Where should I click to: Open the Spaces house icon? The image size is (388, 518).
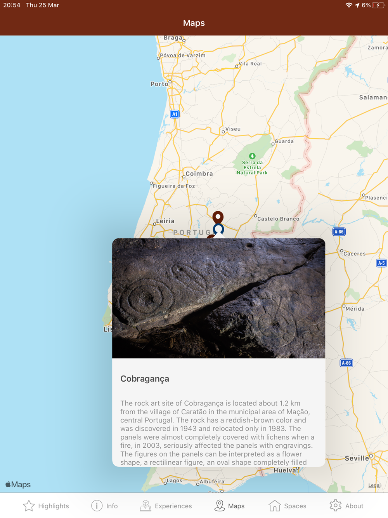(275, 506)
